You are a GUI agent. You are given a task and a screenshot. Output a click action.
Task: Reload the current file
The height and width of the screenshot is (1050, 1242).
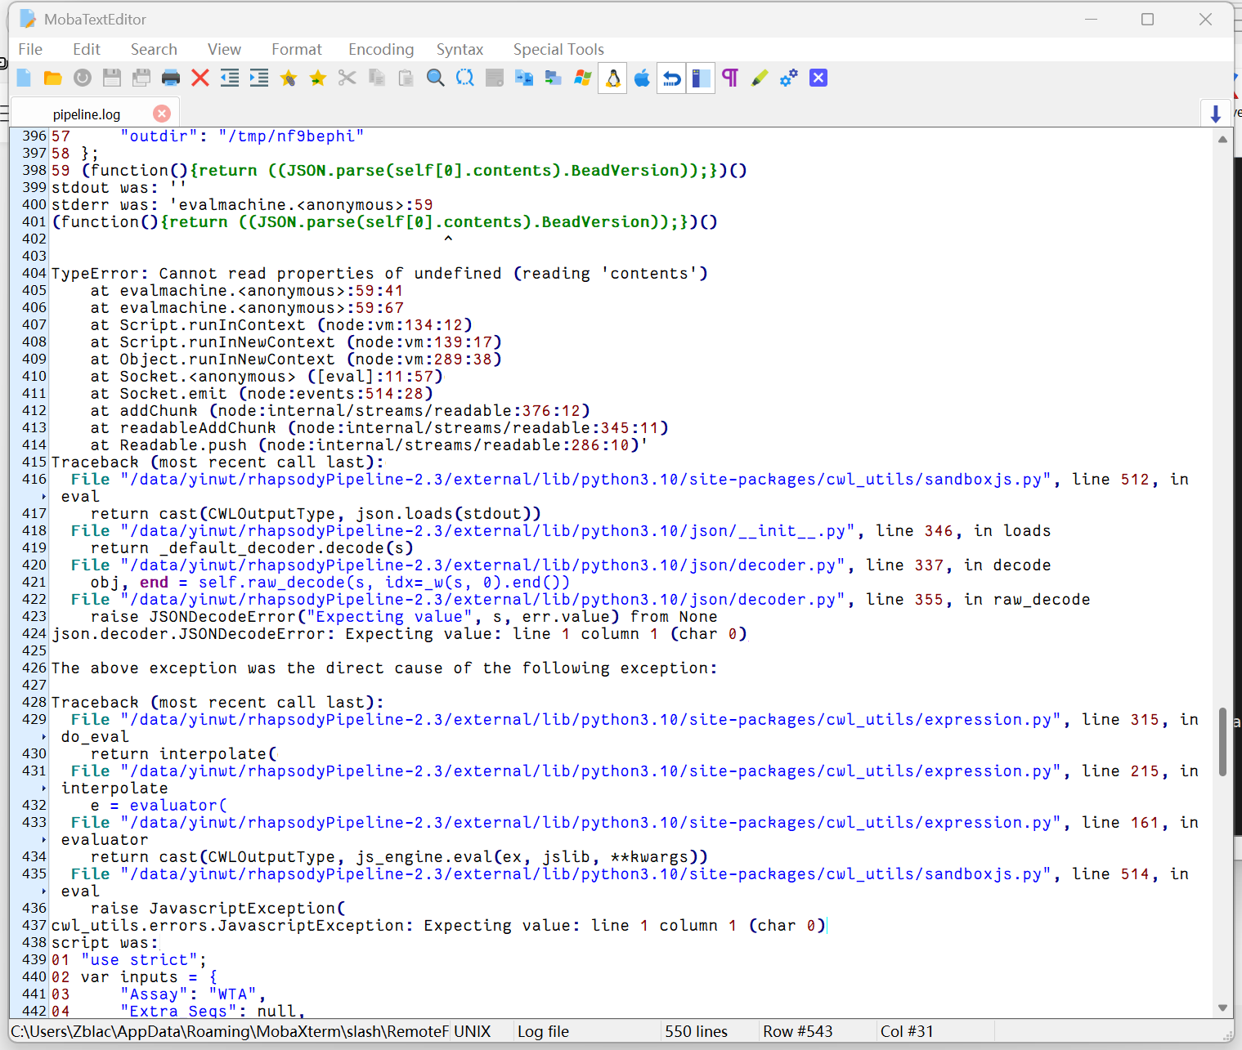[83, 78]
